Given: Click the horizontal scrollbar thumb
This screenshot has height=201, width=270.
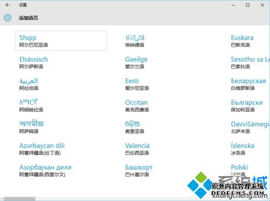Looking at the screenshot, I should [19, 199].
